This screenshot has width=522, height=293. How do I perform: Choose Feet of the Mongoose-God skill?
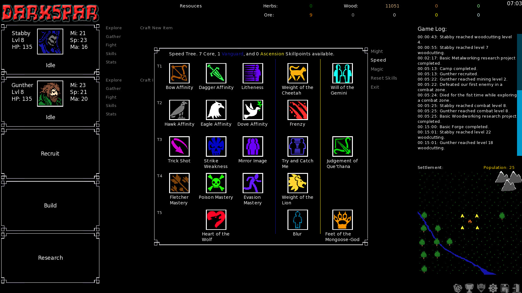pos(342,220)
